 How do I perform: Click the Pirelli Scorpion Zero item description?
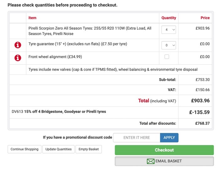click(90, 31)
